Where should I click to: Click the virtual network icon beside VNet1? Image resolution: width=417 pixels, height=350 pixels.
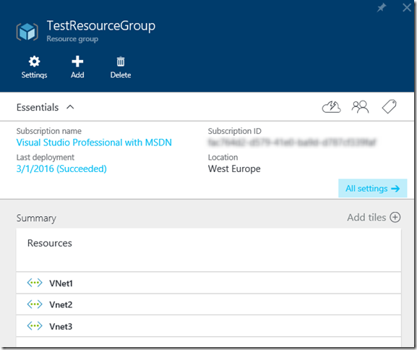[x=35, y=283]
